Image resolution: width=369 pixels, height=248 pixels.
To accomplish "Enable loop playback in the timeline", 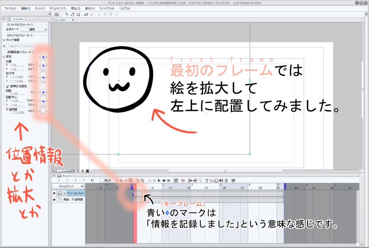I will (175, 180).
